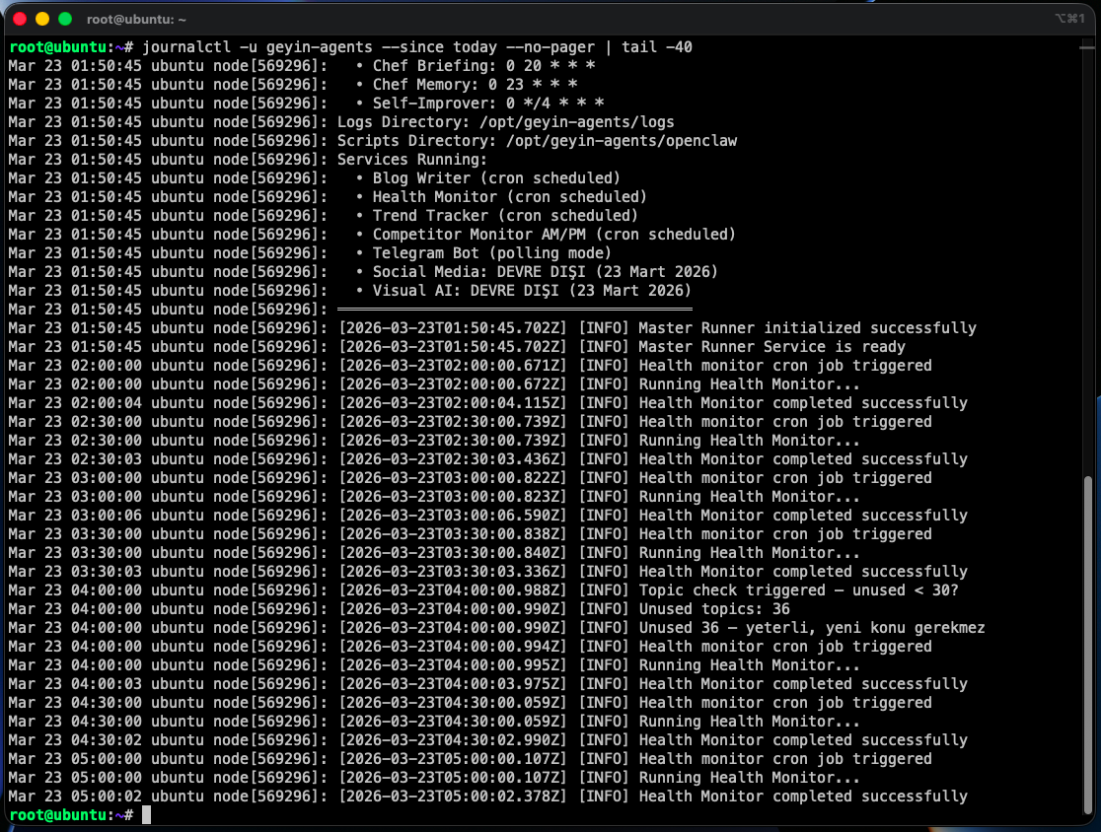
Task: Click 'Running Health Monitor...' at 02:00:00.672Z
Action: [749, 383]
